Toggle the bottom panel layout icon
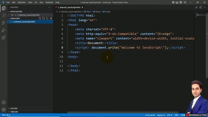This screenshot has width=208, height=117. point(177,2)
